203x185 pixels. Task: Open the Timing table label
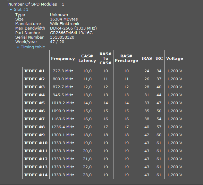point(33,47)
